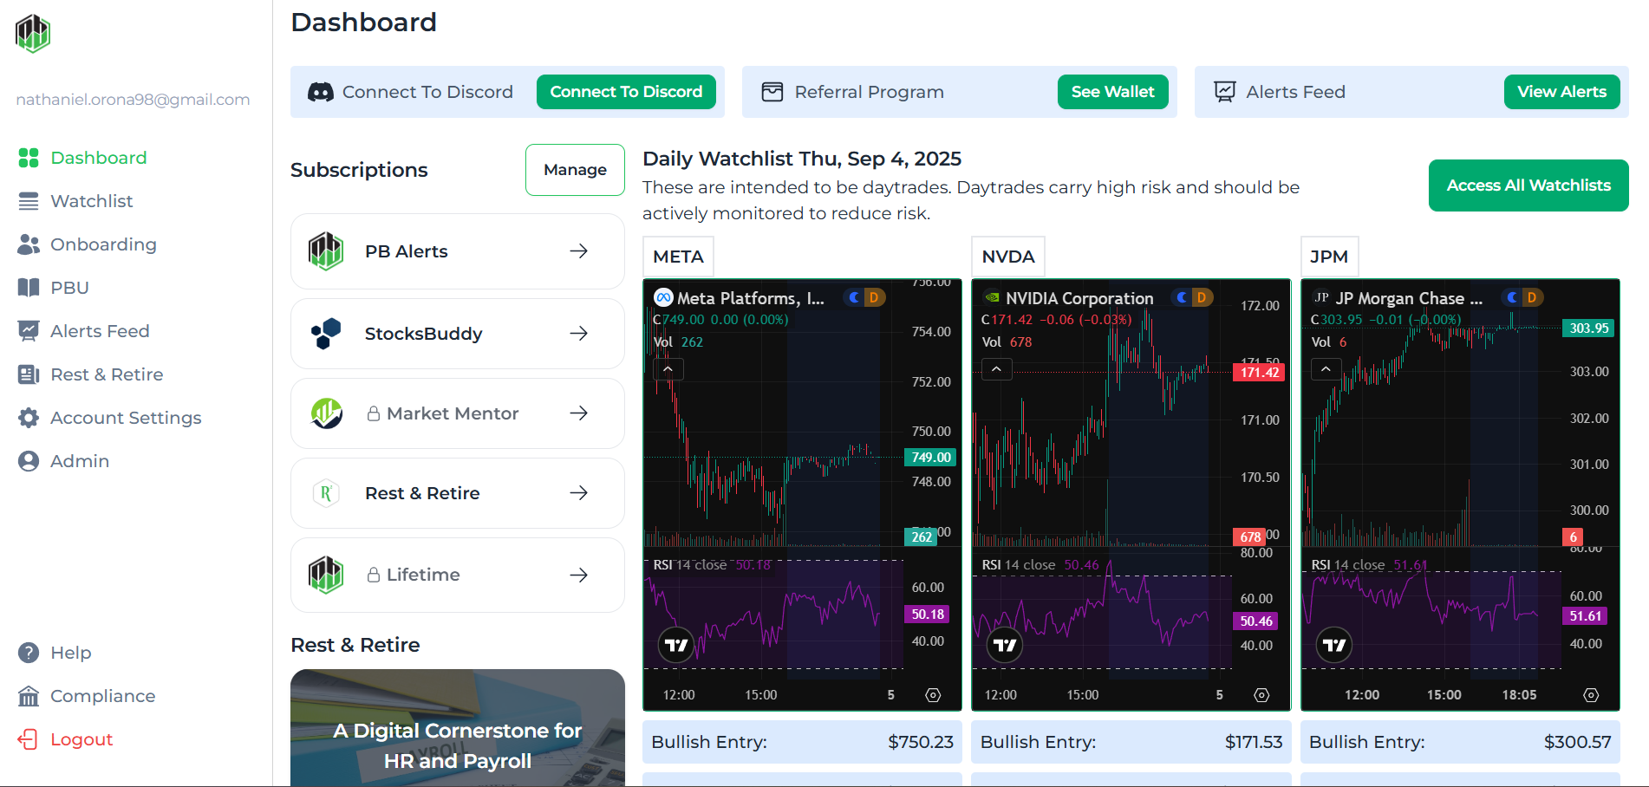Select the NVDA ticker tab

click(x=1008, y=257)
